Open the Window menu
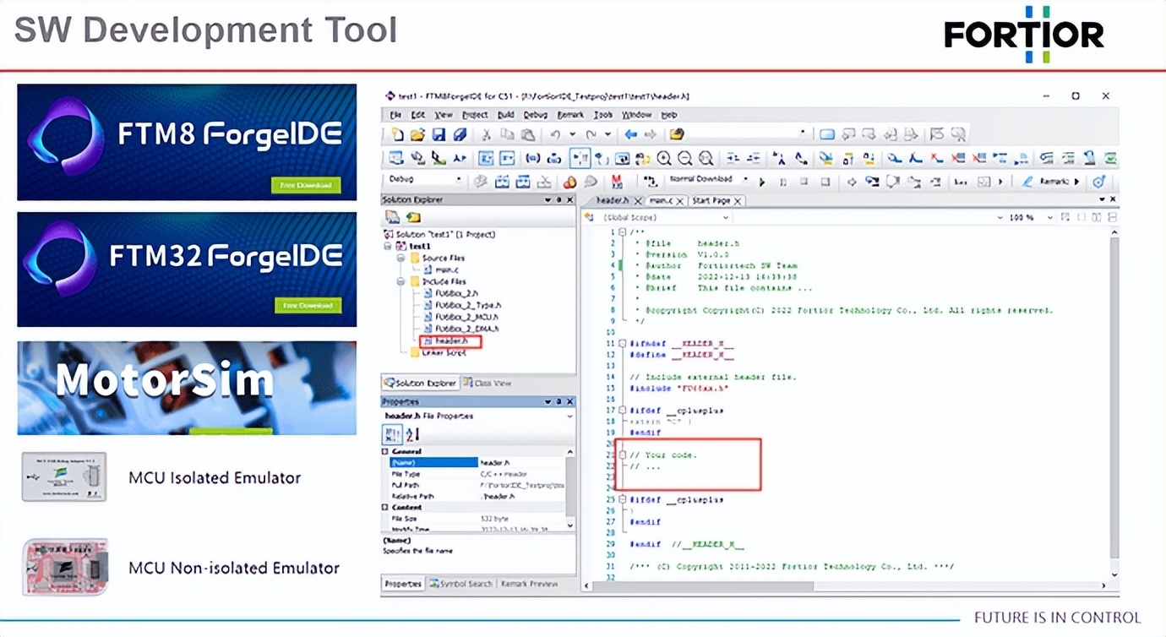Image resolution: width=1166 pixels, height=637 pixels. (636, 115)
